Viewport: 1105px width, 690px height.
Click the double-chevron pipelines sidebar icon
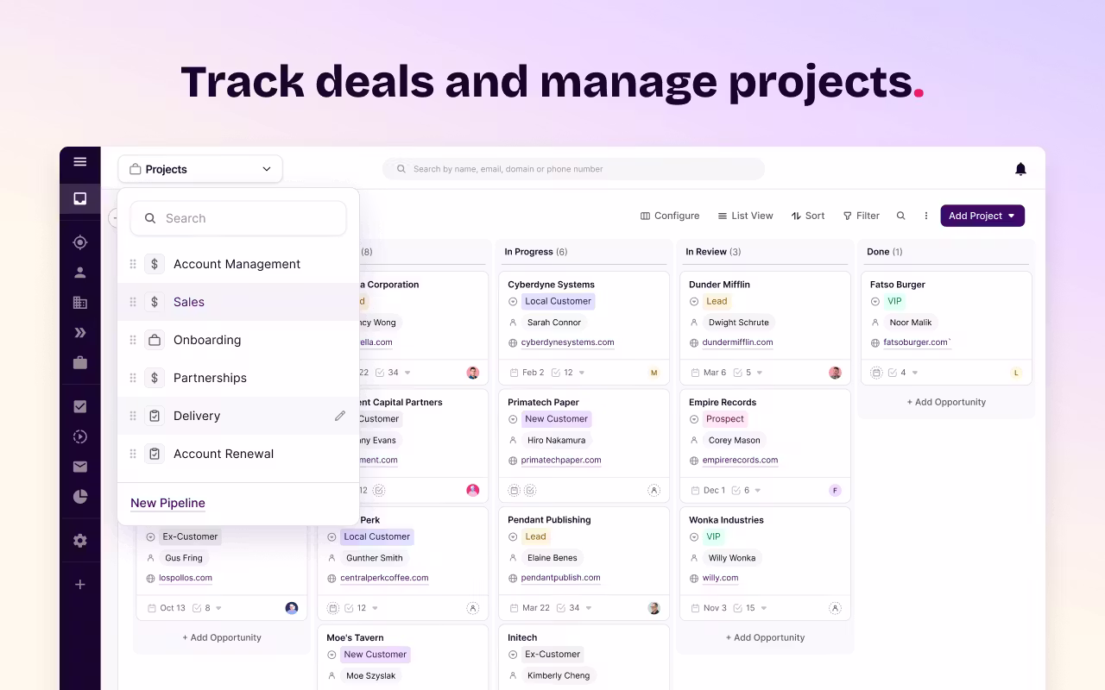click(x=80, y=333)
